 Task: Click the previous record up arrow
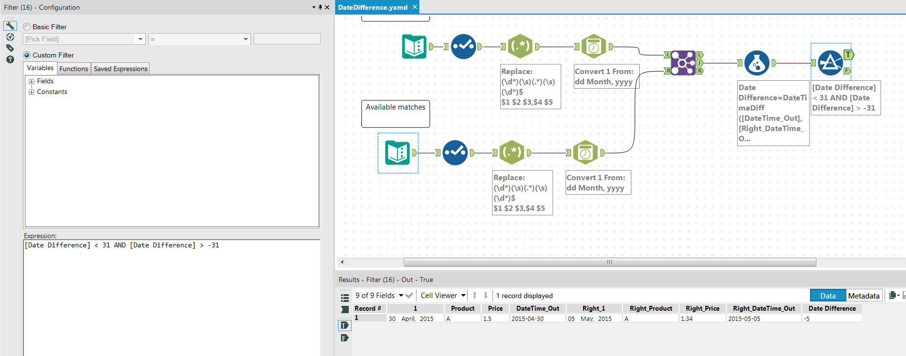[x=474, y=295]
